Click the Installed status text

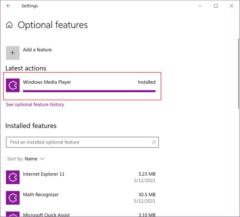pyautogui.click(x=147, y=82)
